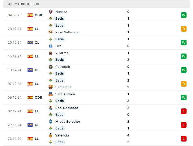
Task: Click the Mlada Boleslav crest icon
Action: point(51,122)
